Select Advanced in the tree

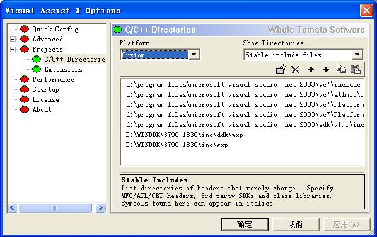(x=48, y=39)
